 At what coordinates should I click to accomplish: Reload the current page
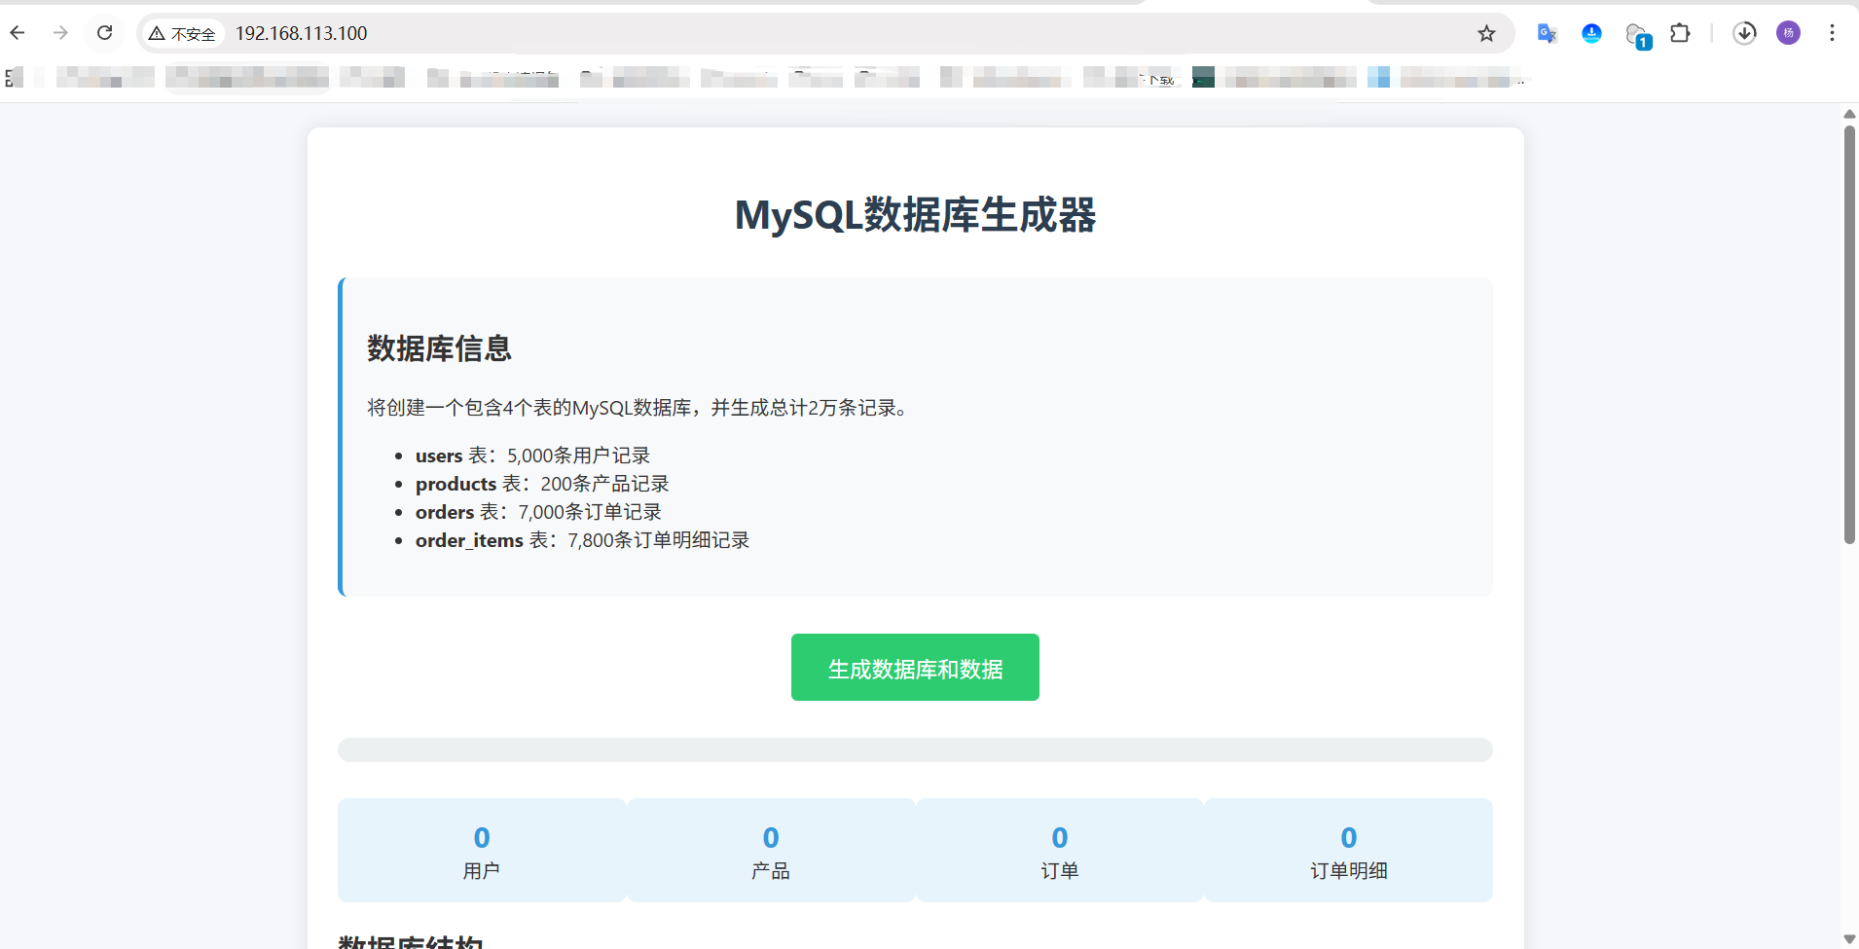tap(104, 33)
